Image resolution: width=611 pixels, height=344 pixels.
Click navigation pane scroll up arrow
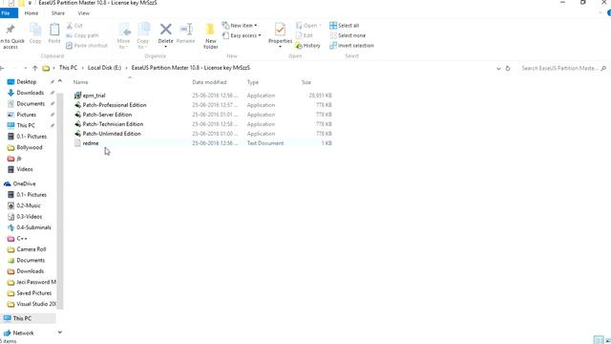click(60, 81)
